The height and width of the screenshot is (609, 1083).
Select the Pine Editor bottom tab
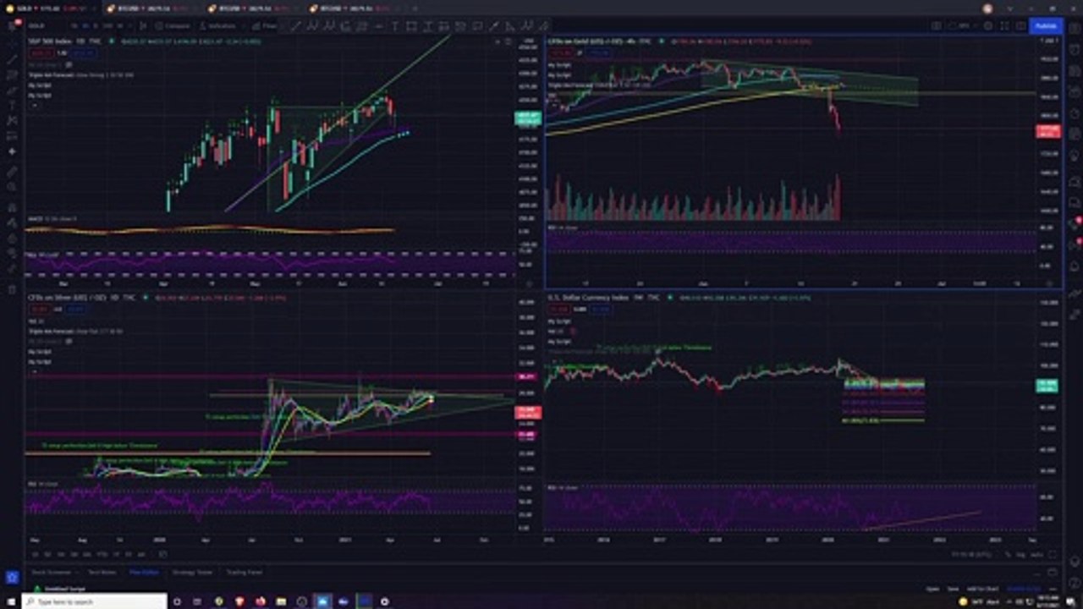click(x=144, y=573)
